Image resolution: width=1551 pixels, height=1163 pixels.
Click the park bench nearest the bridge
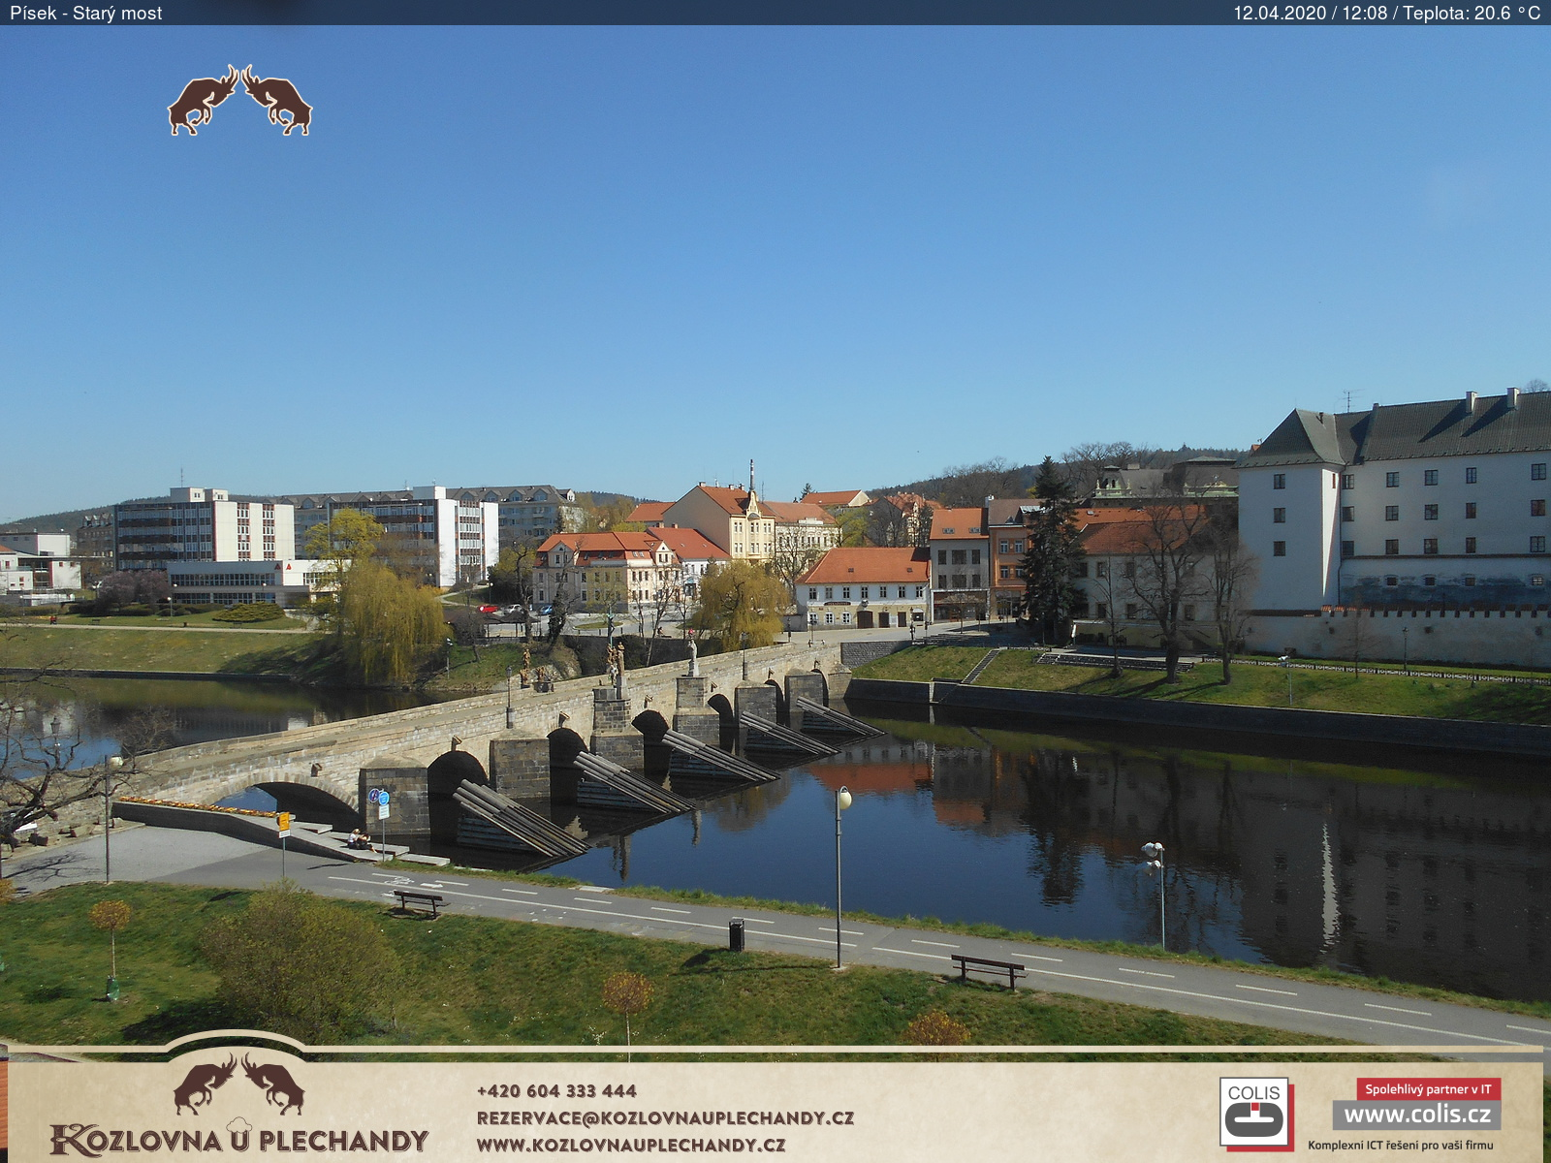coord(419,901)
